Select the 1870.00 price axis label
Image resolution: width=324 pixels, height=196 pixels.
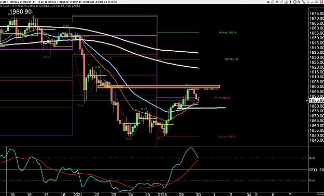317,116
